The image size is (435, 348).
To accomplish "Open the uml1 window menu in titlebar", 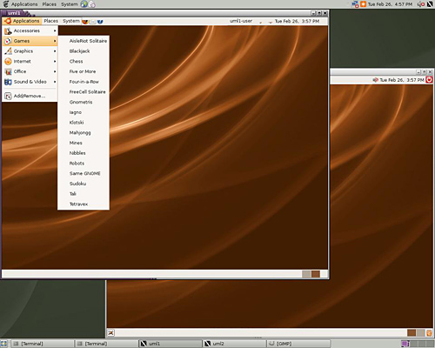I will tap(4, 13).
